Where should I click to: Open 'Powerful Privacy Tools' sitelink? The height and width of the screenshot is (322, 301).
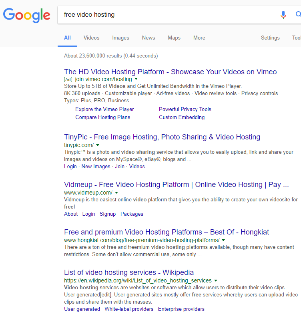(185, 109)
